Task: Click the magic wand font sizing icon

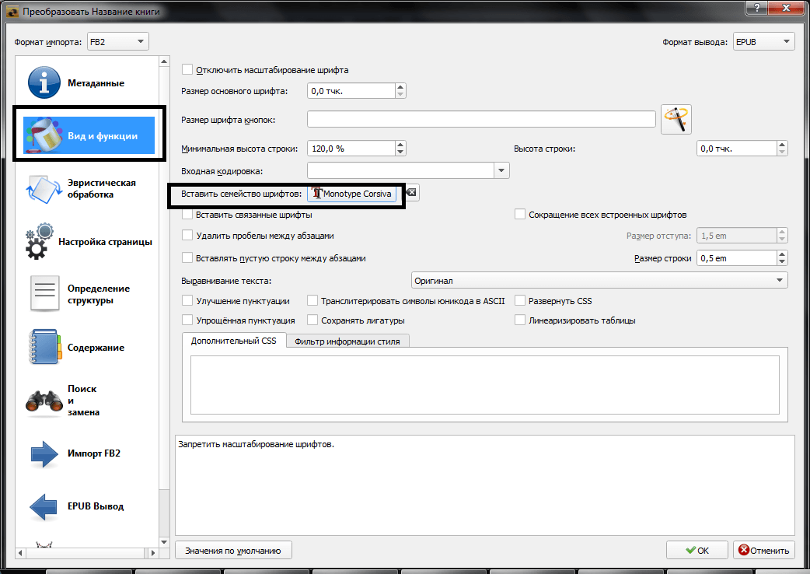Action: click(x=676, y=118)
